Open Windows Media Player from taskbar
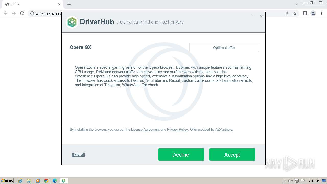This screenshot has height=184, width=327. [38, 181]
